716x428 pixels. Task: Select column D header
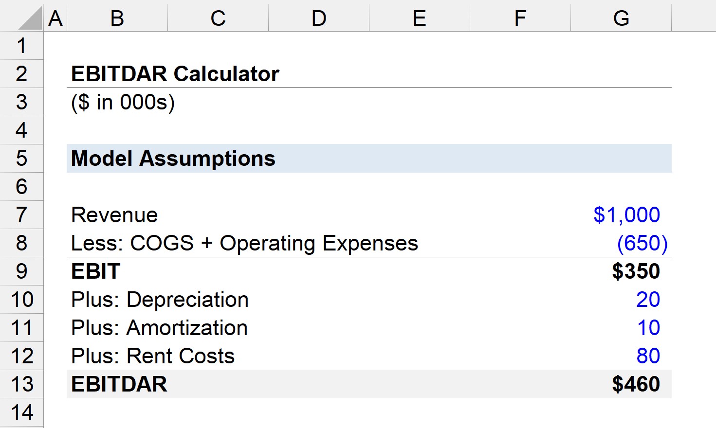(319, 18)
